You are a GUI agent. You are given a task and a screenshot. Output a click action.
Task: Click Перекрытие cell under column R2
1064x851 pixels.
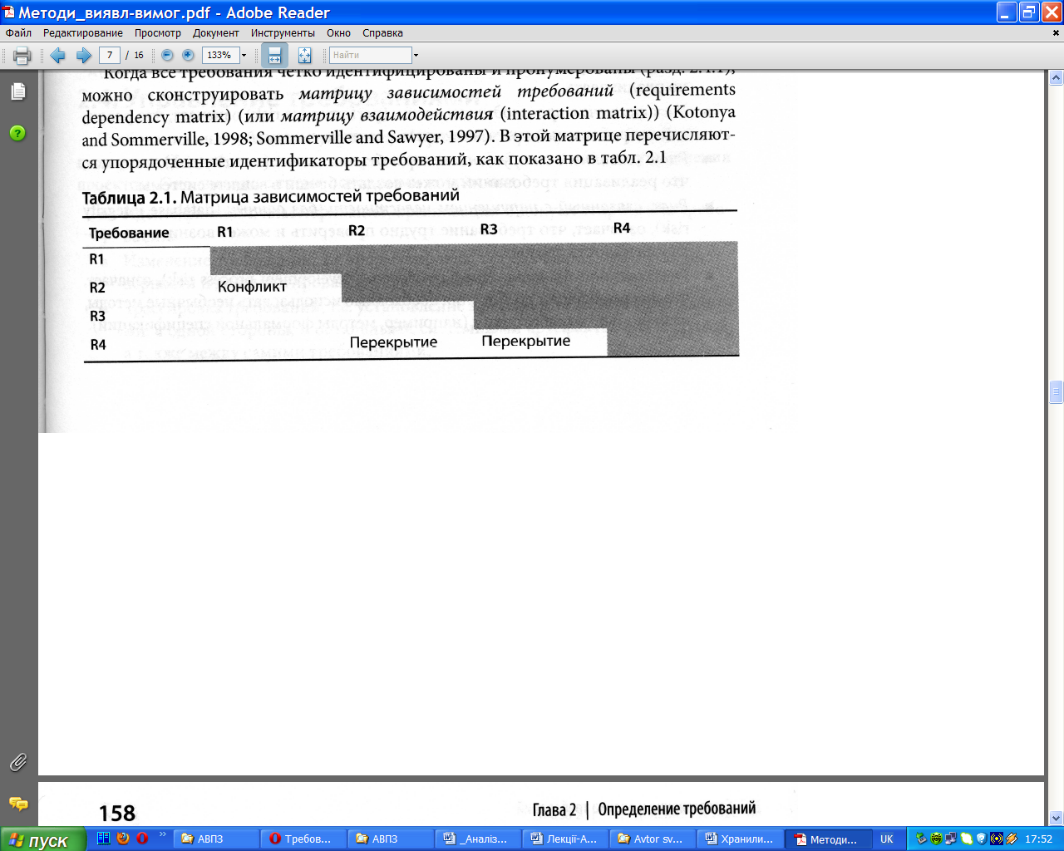click(393, 342)
